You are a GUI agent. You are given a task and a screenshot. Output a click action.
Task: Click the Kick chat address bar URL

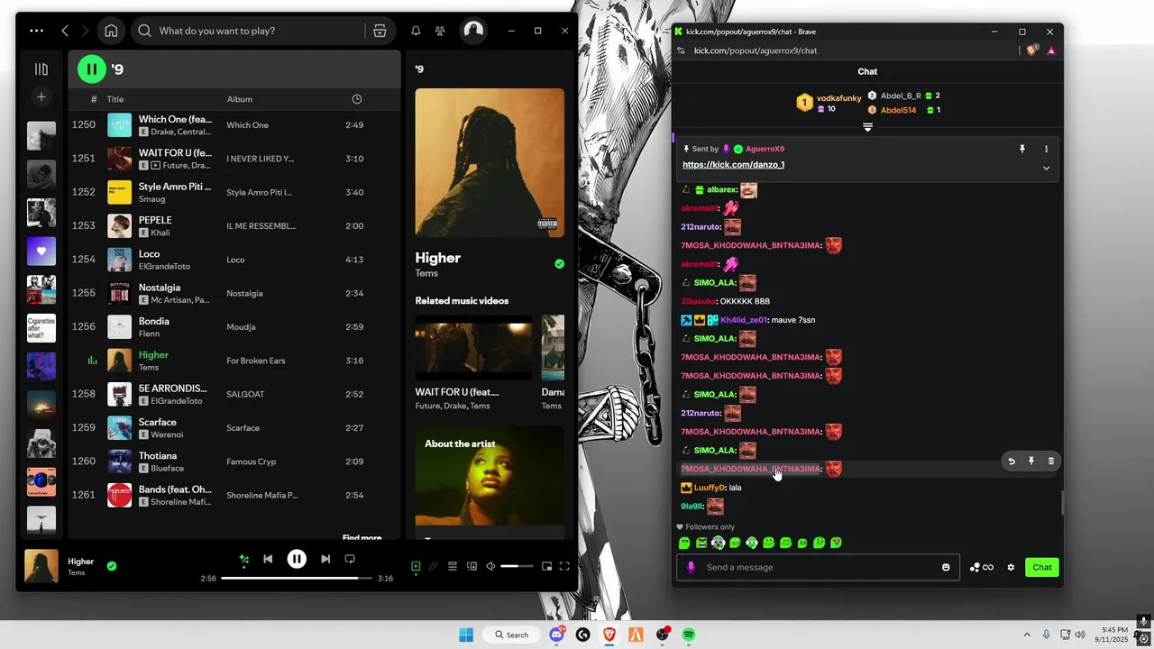click(756, 50)
